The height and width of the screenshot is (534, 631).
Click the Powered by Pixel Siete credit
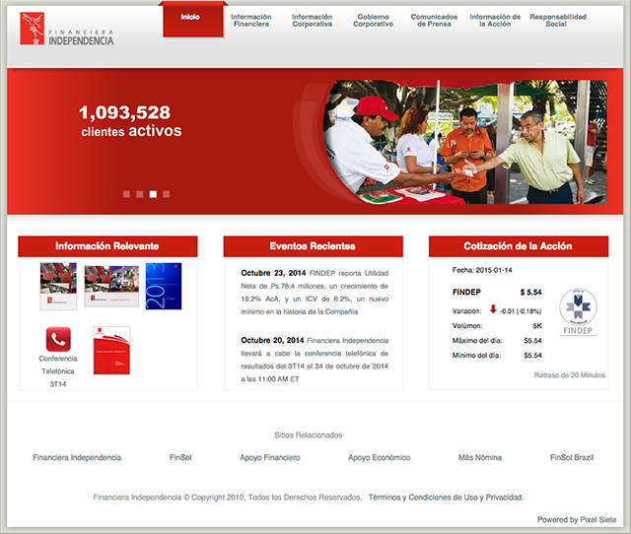pos(577,520)
